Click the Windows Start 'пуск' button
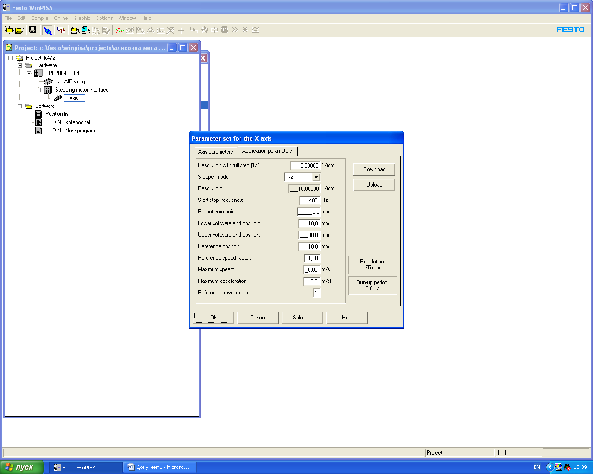Screen dimensions: 593x474 coord(22,467)
